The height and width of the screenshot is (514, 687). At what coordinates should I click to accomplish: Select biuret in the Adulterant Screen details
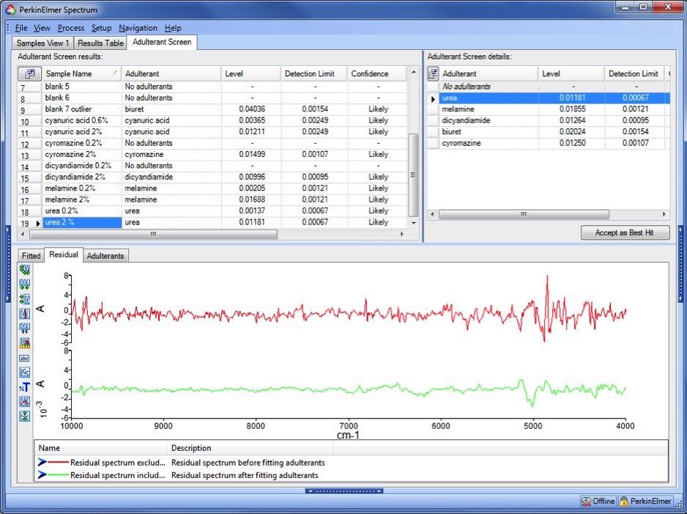tap(549, 131)
